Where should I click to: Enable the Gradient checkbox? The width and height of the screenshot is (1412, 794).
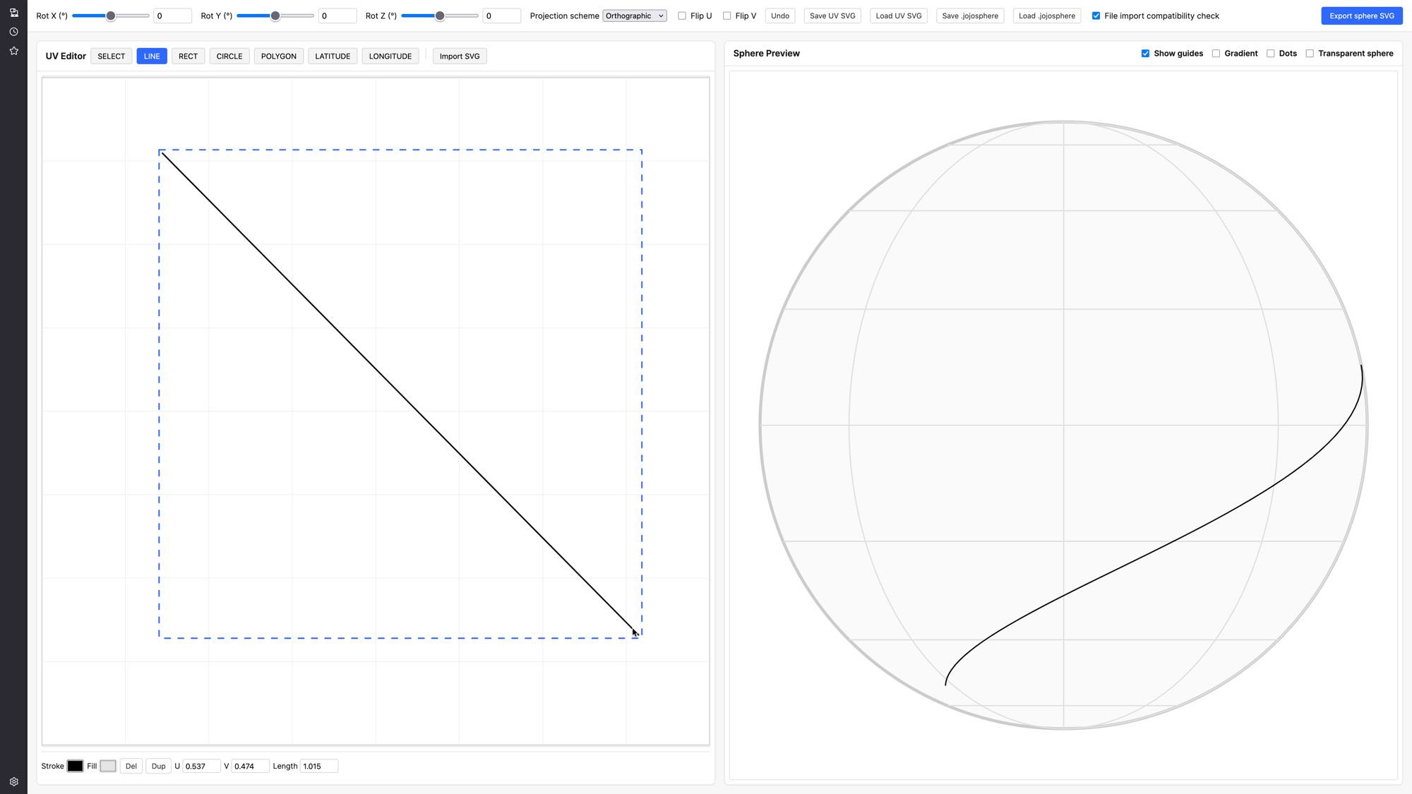1216,54
